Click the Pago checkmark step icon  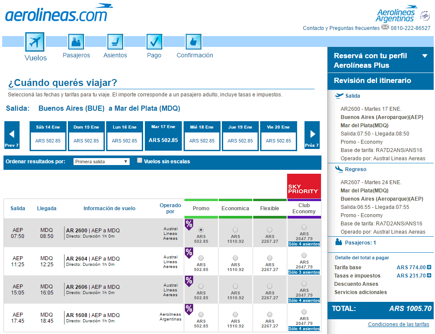click(154, 42)
